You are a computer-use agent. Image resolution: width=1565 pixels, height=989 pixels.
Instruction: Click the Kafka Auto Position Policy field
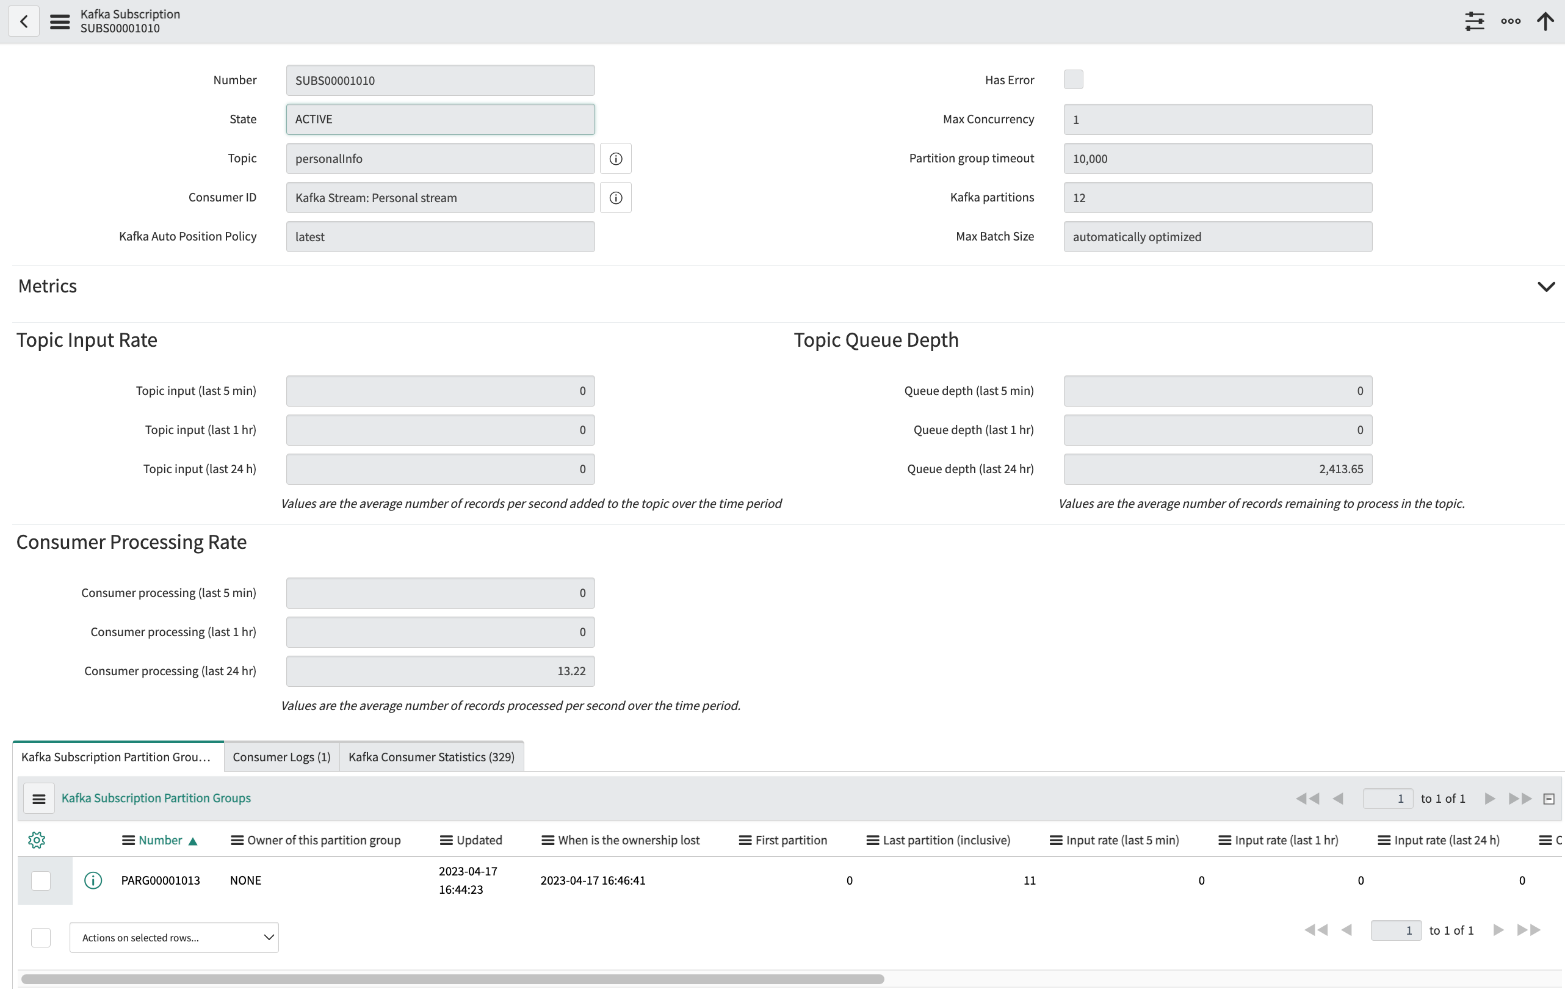(x=441, y=237)
